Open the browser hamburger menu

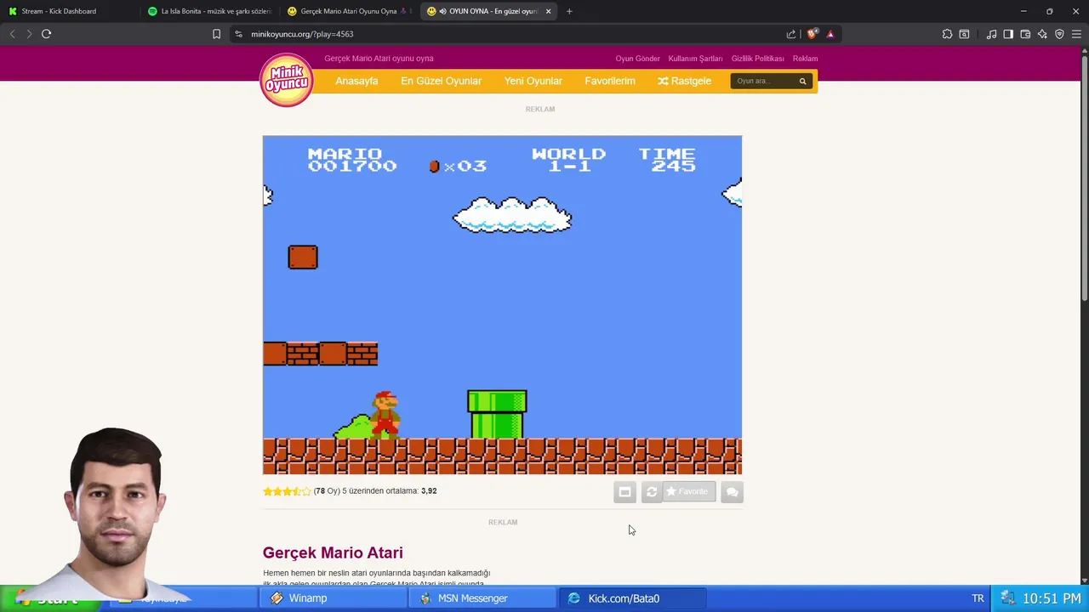[1076, 34]
